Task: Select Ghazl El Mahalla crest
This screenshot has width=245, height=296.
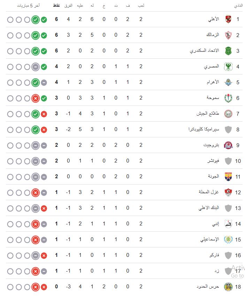Action: 228,192
